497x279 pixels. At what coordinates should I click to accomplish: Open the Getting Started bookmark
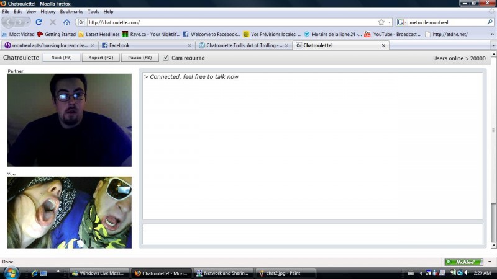pos(57,34)
